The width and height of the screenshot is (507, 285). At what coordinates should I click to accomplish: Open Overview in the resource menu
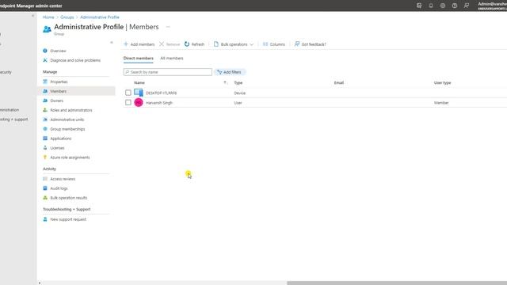coord(58,51)
